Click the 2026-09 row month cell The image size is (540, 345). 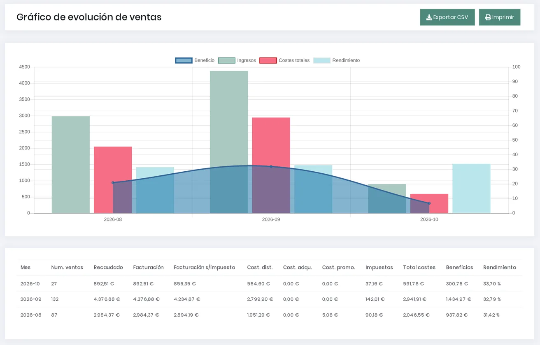click(x=31, y=299)
